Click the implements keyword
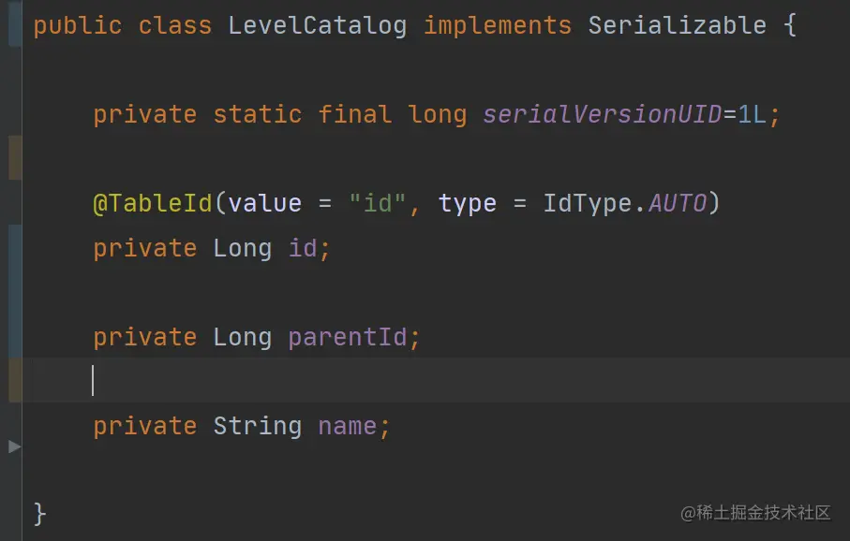 [497, 26]
